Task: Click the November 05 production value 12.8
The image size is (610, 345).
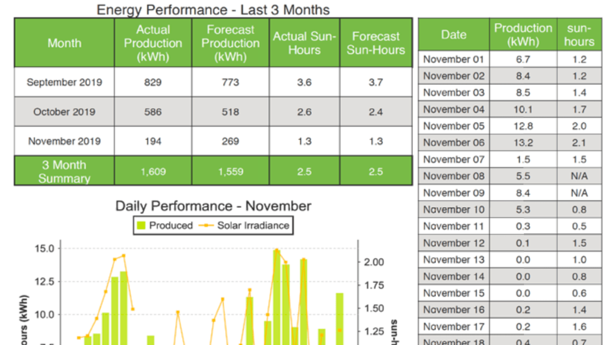Action: pyautogui.click(x=523, y=126)
